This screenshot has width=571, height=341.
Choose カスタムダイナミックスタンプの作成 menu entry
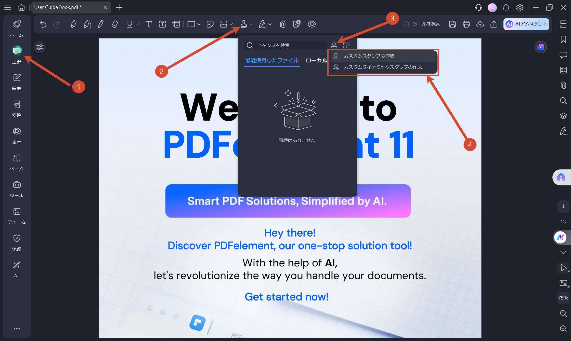[383, 67]
